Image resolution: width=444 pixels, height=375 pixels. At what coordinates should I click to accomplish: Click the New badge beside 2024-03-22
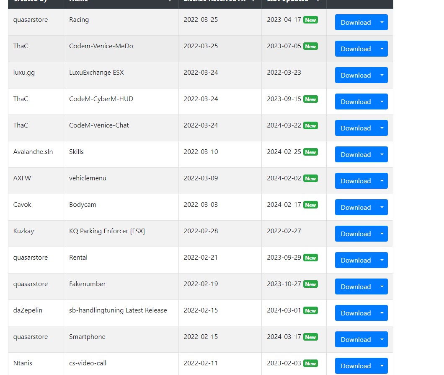point(310,125)
